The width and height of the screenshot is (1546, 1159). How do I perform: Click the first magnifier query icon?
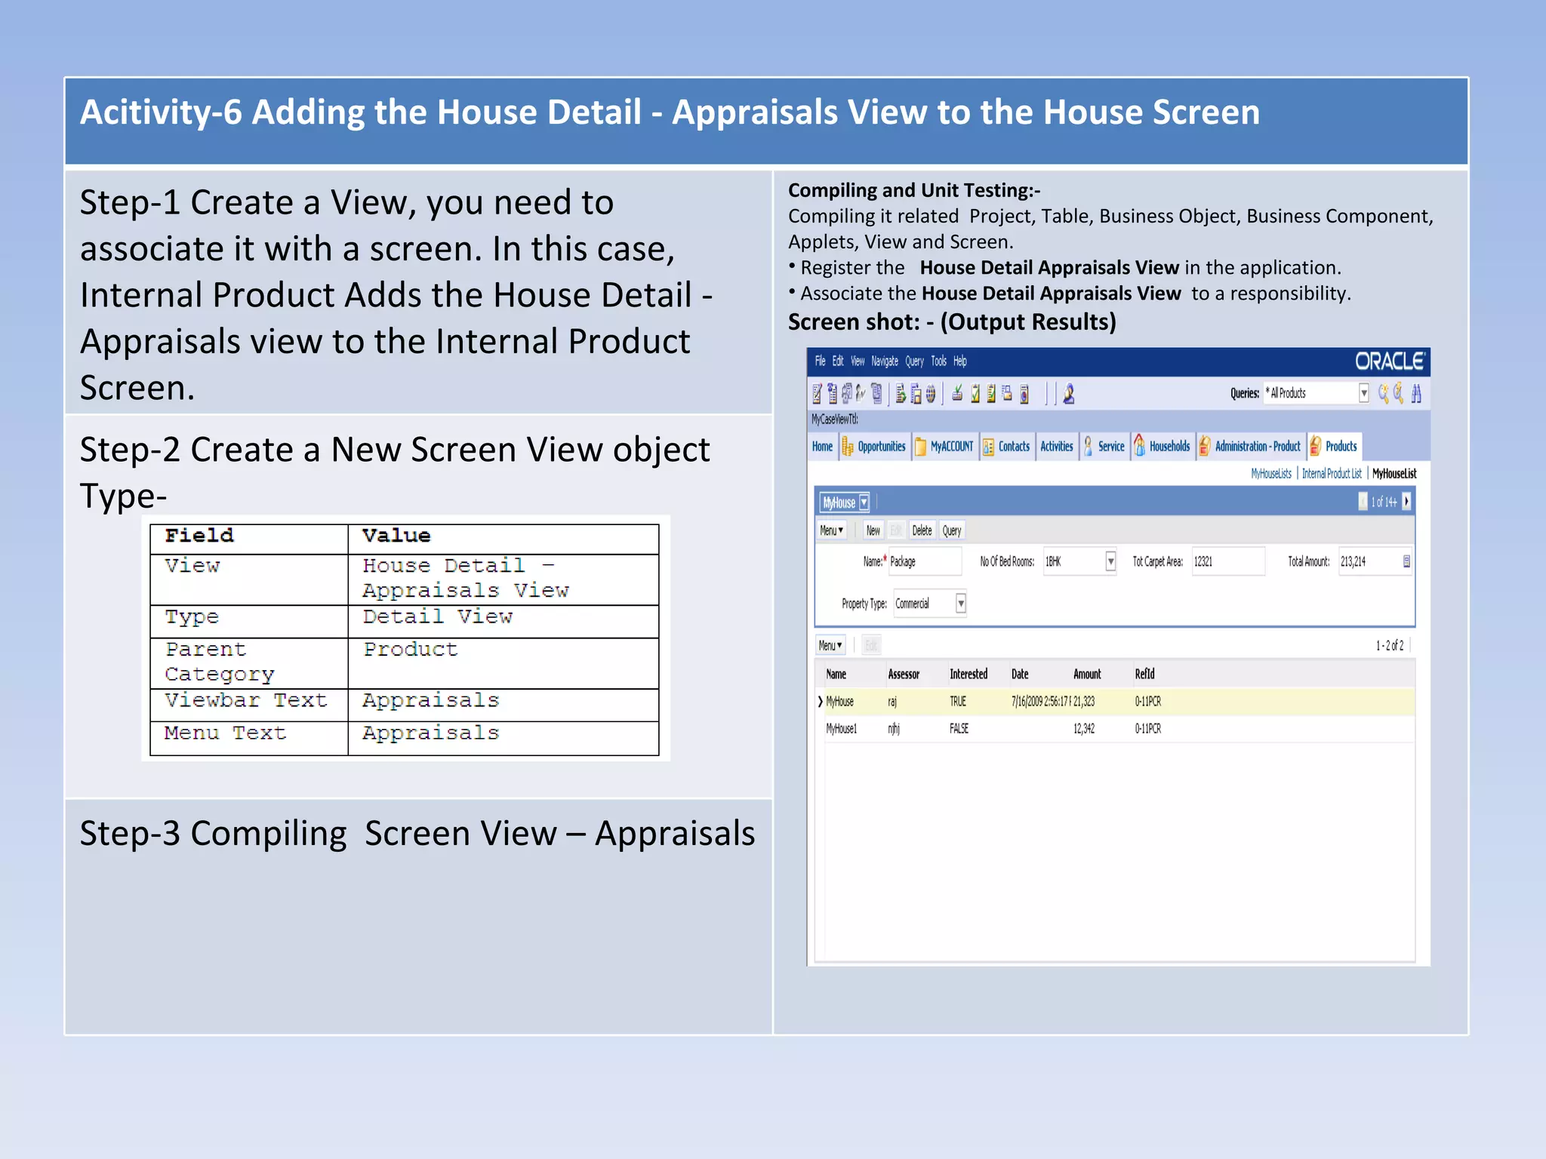click(1383, 393)
